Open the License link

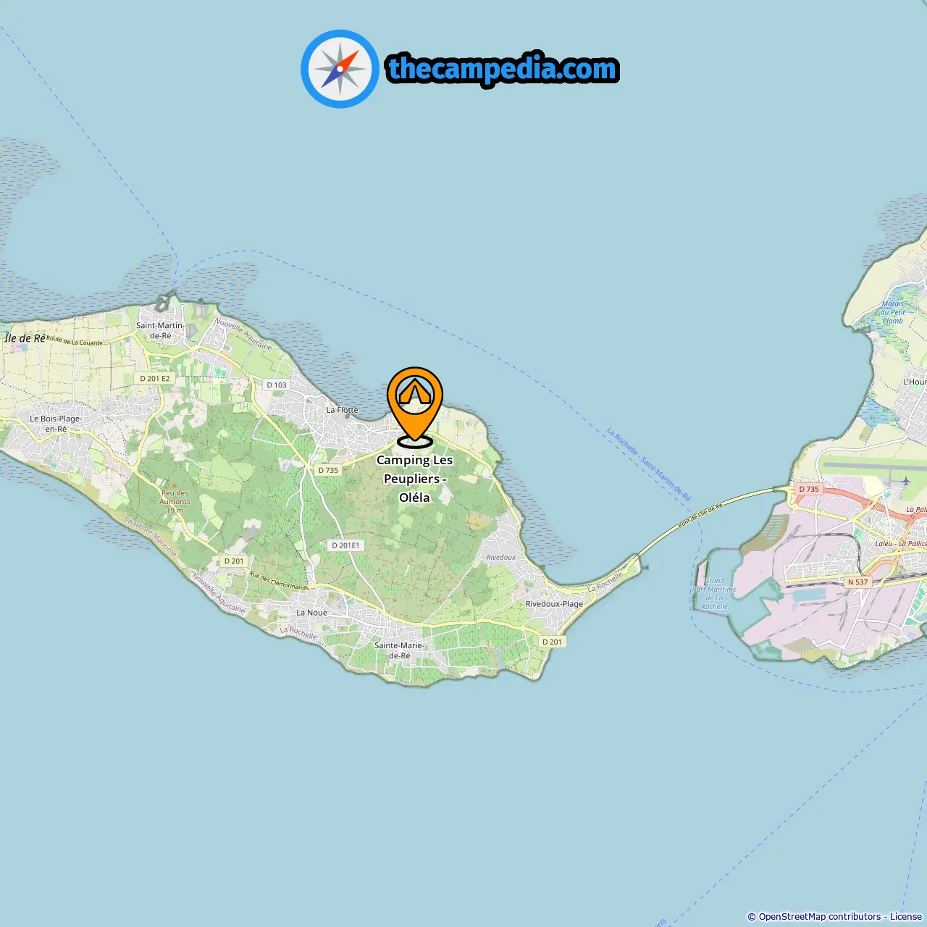tap(906, 917)
